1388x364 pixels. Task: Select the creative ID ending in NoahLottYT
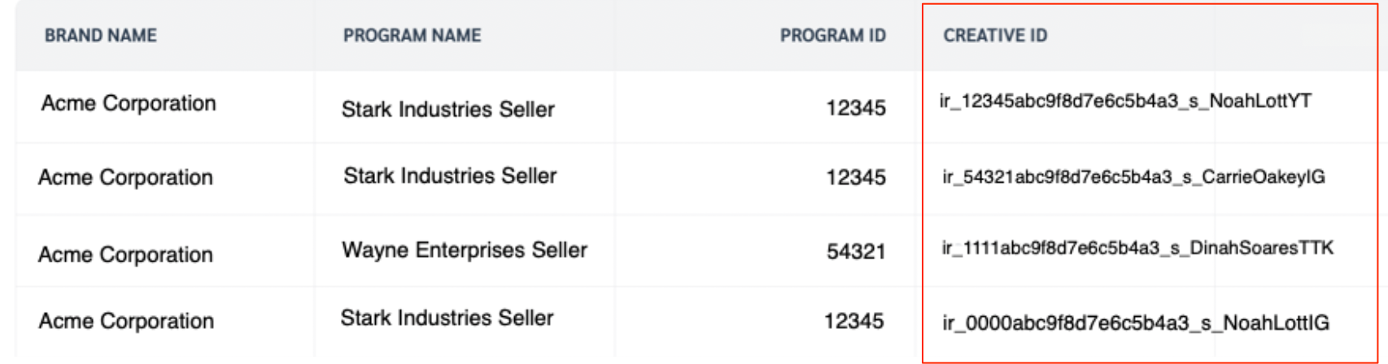(1125, 102)
